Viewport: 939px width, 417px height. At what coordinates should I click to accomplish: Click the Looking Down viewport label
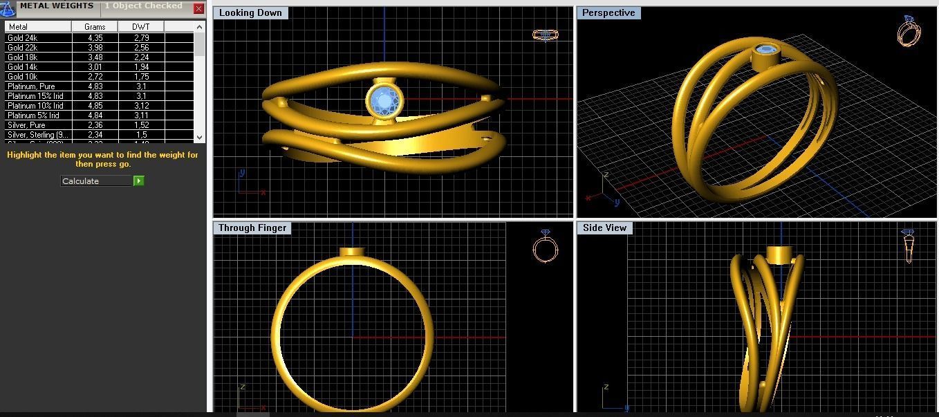pyautogui.click(x=250, y=13)
